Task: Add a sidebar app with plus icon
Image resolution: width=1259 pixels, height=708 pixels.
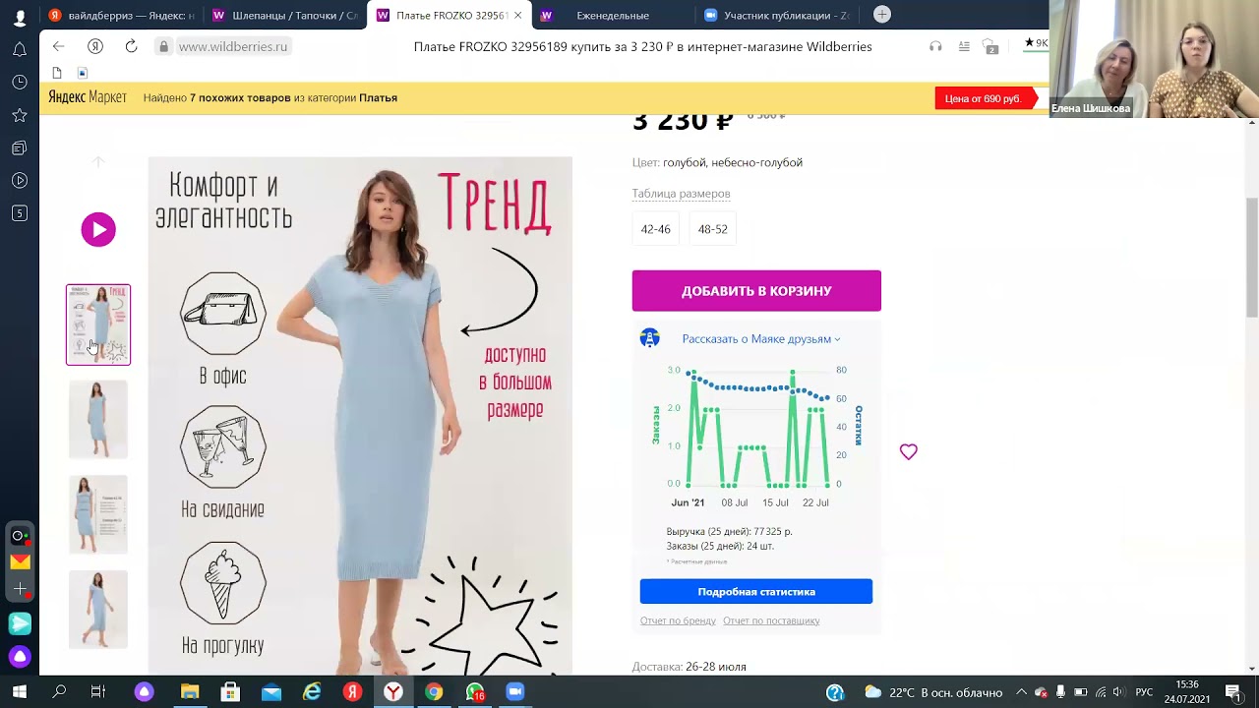Action: tap(20, 588)
